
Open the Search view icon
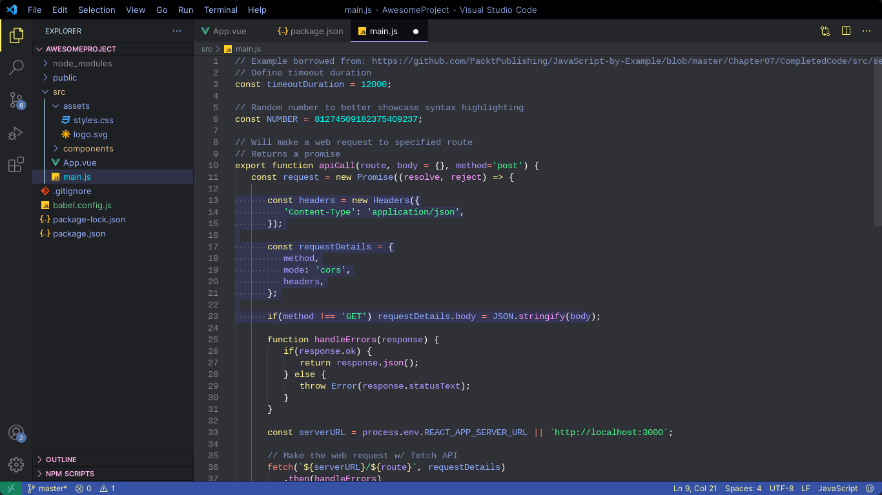pyautogui.click(x=16, y=67)
